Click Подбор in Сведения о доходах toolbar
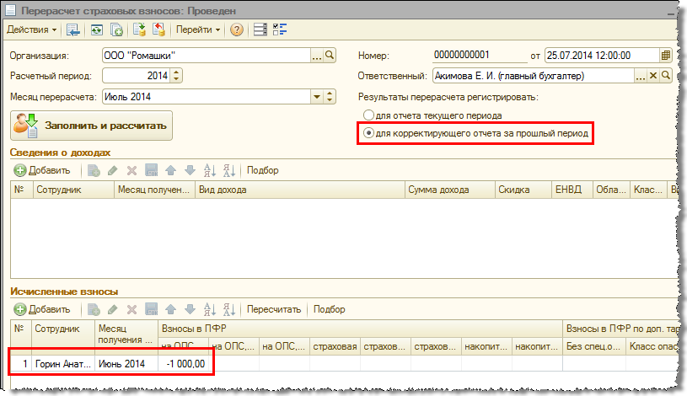 (262, 170)
